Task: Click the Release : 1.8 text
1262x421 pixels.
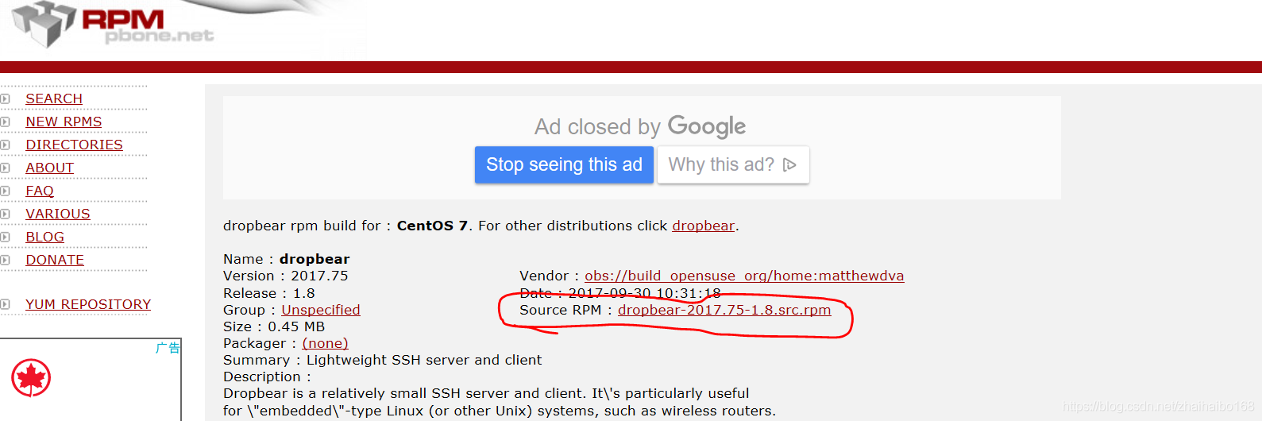Action: [x=269, y=293]
